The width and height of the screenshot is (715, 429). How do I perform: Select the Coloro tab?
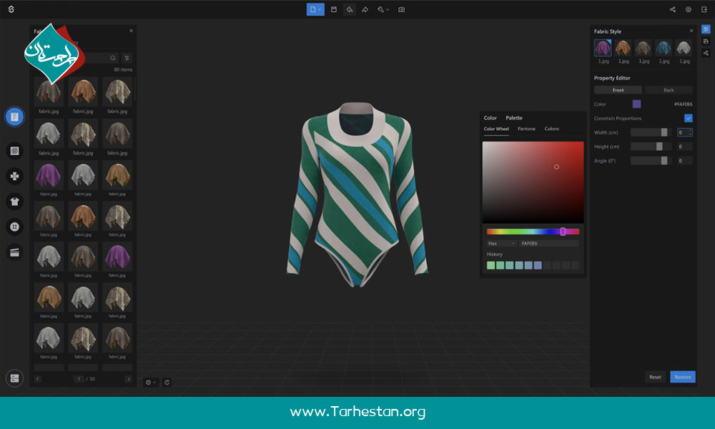[x=552, y=129]
